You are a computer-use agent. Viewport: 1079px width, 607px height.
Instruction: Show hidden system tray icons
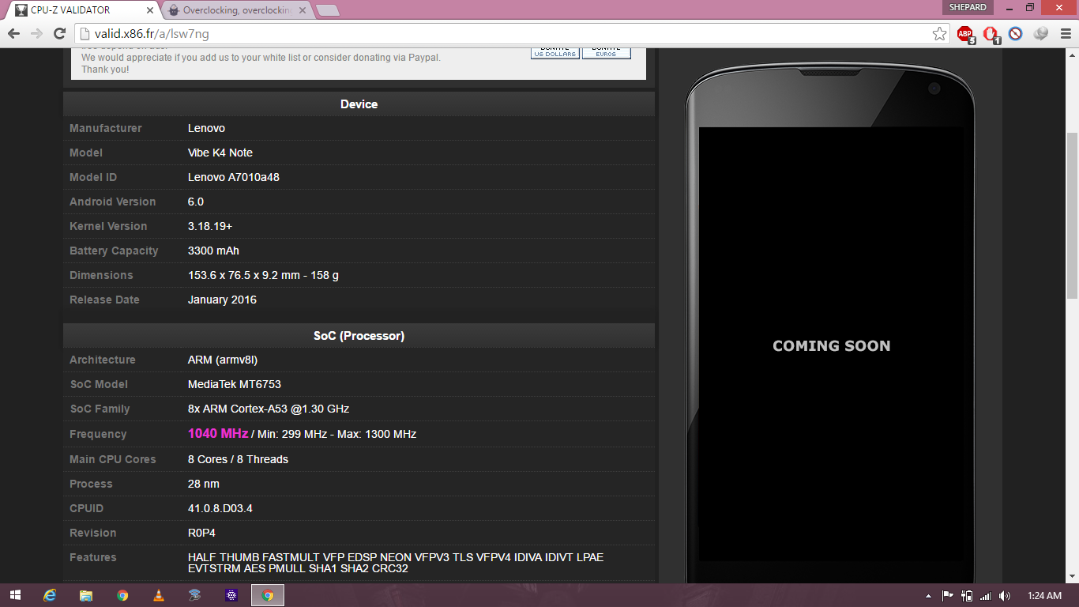[x=928, y=596]
